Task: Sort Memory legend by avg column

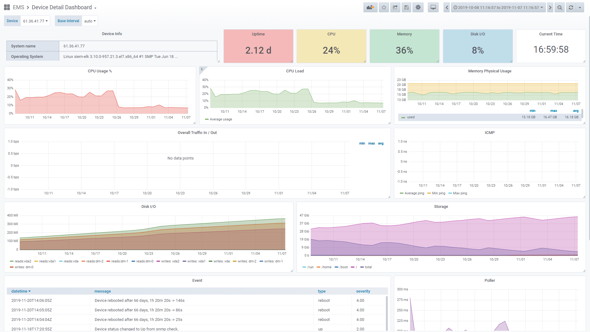Action: [576, 111]
